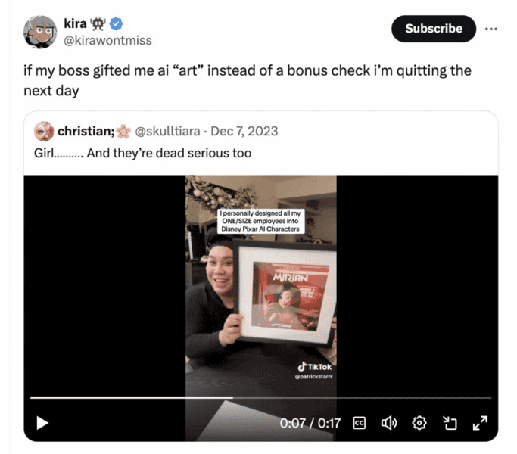Click the blue verified badge
The width and height of the screenshot is (517, 454).
point(116,23)
